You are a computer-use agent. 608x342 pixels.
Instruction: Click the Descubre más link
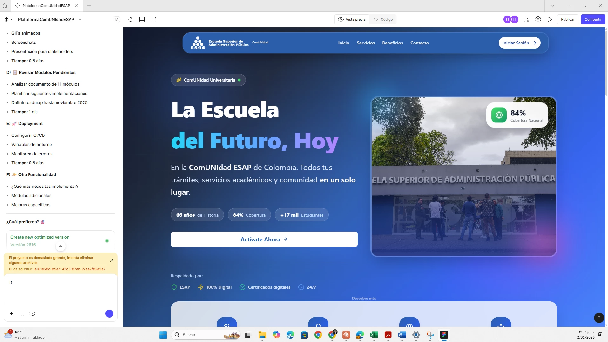(x=364, y=298)
